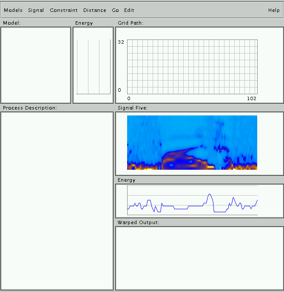Click the Energy bar chart beside Model
Viewport: 284px width, 292px height.
coord(93,66)
